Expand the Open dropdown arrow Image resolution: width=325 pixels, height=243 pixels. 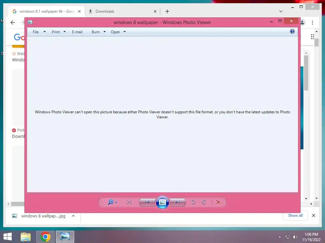point(124,32)
